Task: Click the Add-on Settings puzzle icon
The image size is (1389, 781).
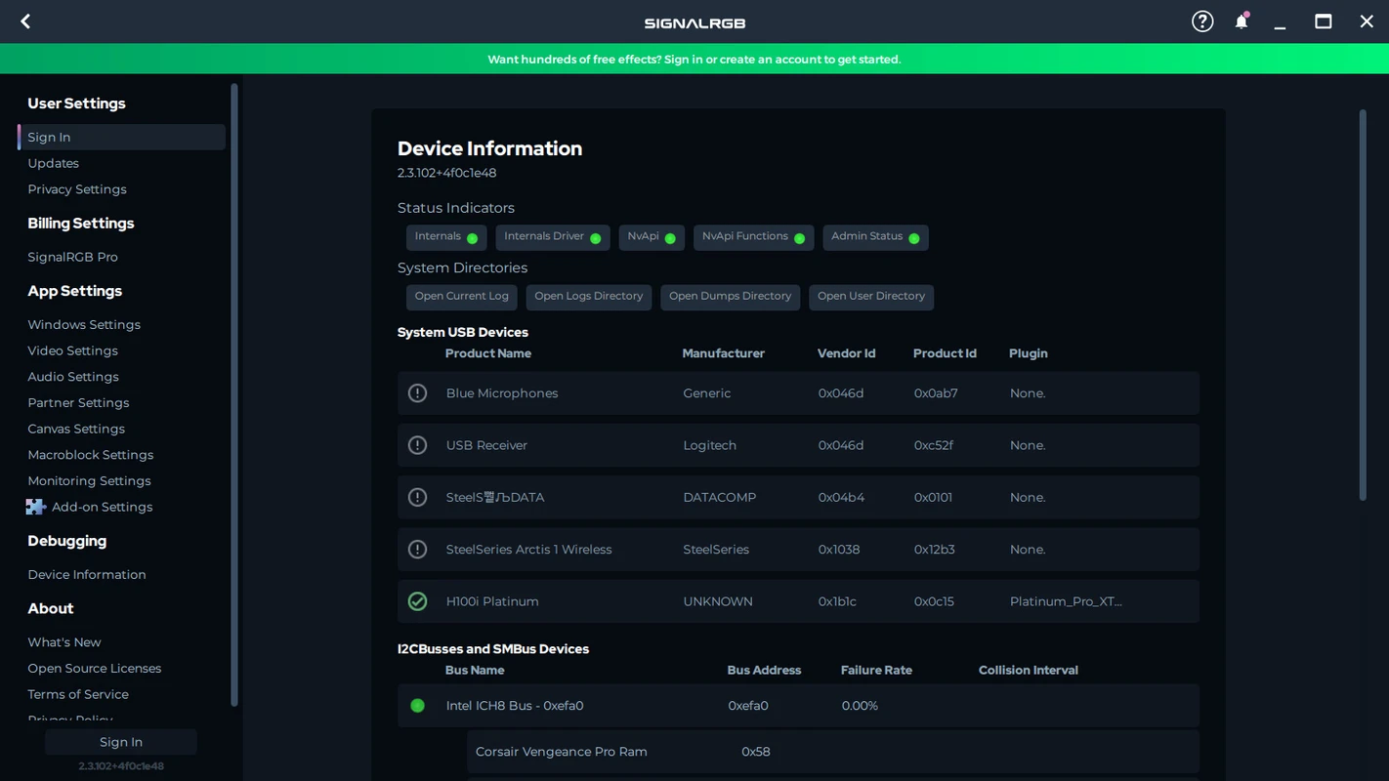Action: [x=36, y=507]
